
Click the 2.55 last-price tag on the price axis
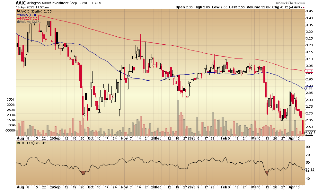(309, 134)
